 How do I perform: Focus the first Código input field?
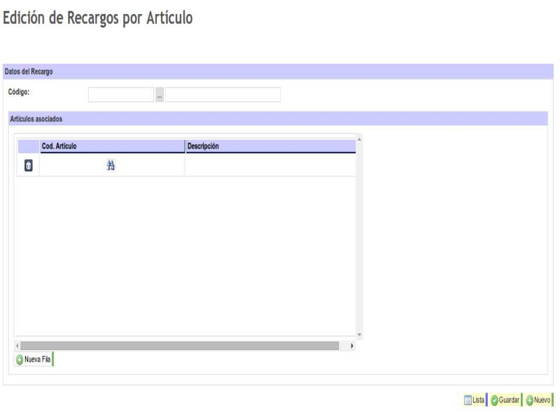(120, 95)
